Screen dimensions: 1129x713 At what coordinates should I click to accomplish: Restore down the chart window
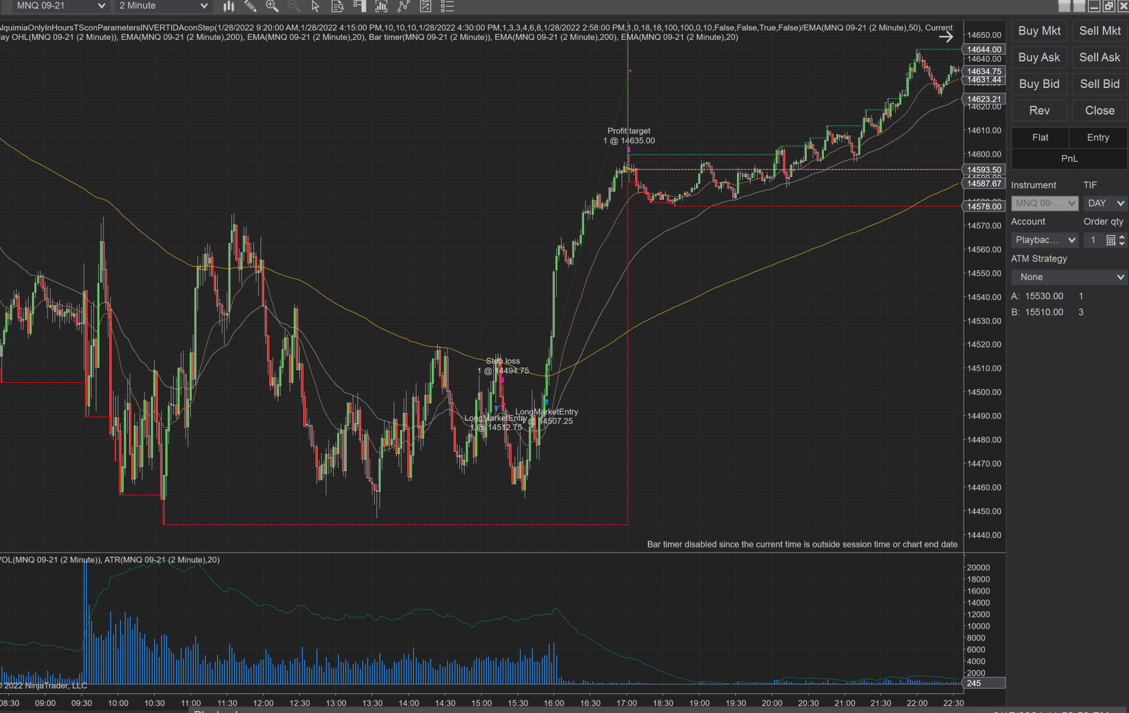point(1109,6)
